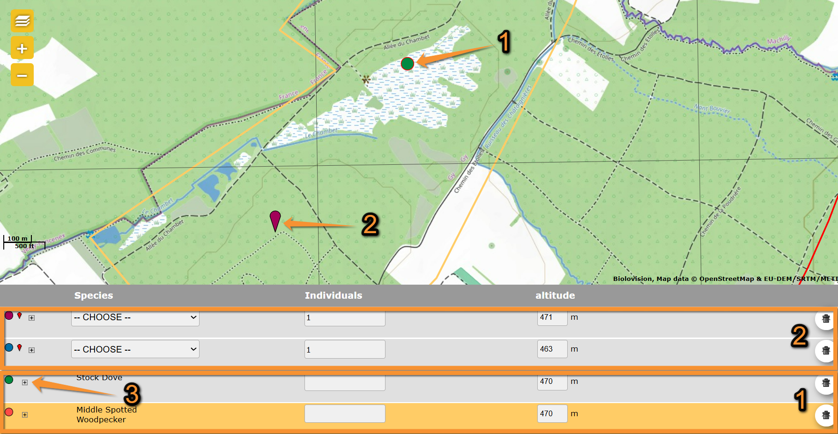Screen dimensions: 838x434
Task: Click the green circle marker on map
Action: pos(408,64)
